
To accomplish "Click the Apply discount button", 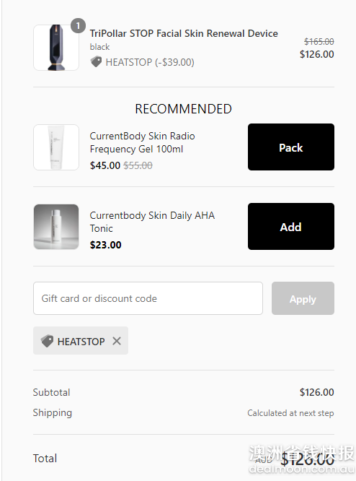I will 303,298.
